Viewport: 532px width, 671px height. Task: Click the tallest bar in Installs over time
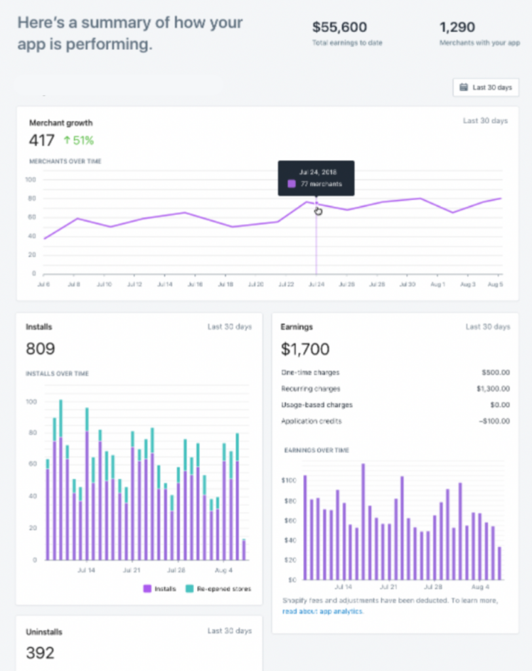coord(60,478)
